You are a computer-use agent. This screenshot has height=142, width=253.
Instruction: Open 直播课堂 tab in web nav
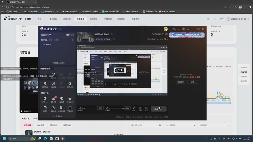pos(135,19)
